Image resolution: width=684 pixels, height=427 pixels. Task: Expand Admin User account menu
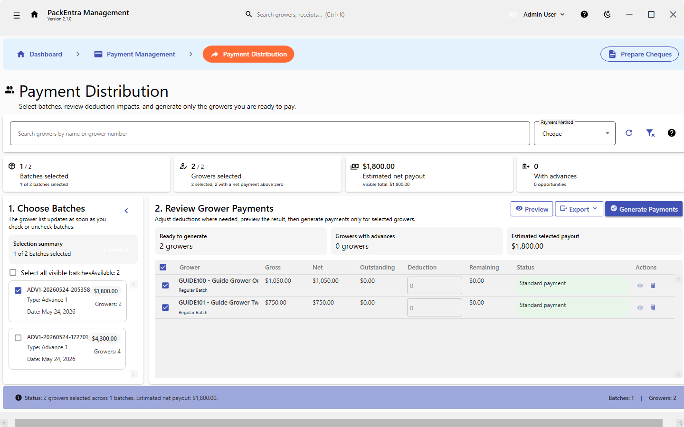544,15
